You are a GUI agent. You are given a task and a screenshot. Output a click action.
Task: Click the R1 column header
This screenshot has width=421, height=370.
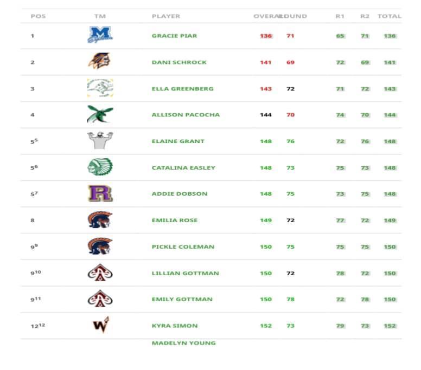tap(340, 16)
